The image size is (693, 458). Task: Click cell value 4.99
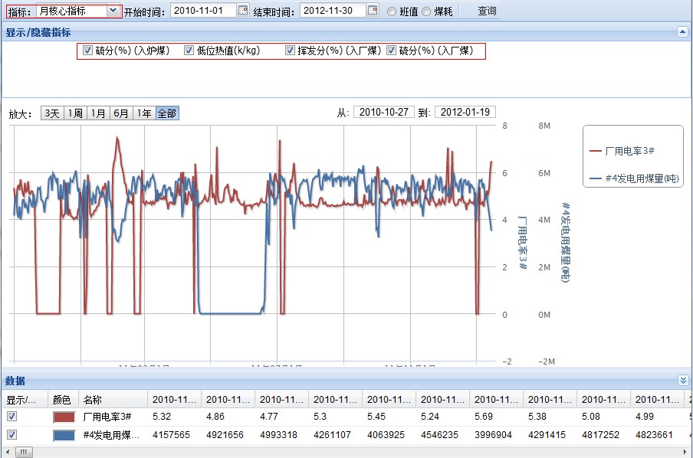645,417
